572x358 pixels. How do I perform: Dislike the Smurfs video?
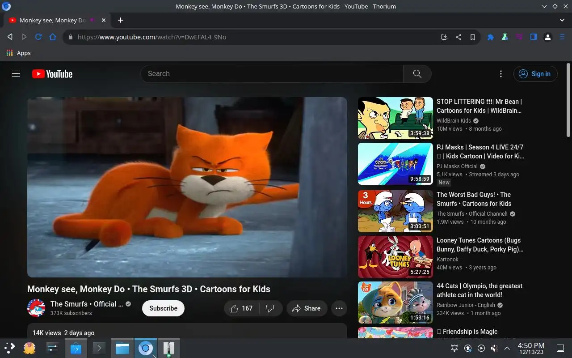[x=270, y=308]
